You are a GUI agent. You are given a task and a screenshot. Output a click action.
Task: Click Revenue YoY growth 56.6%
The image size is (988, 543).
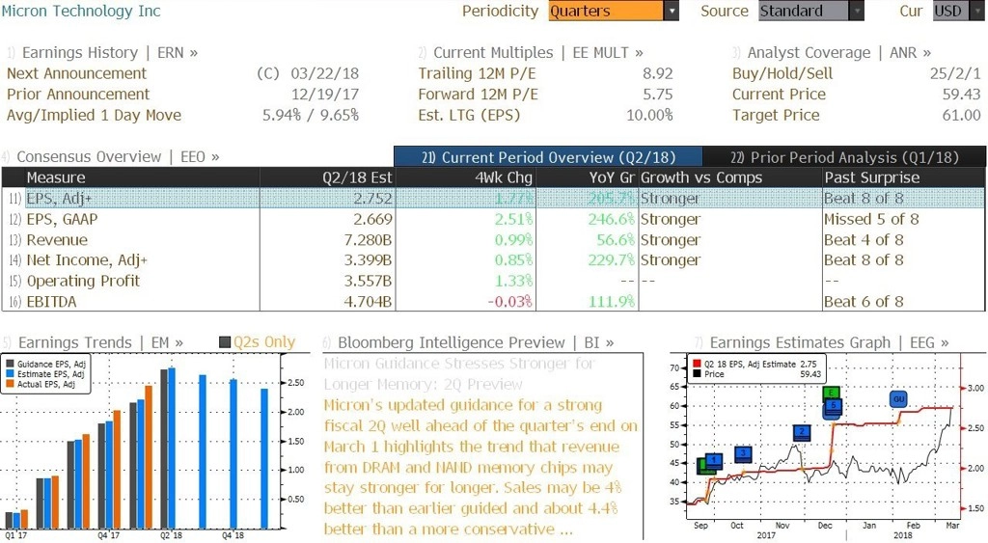coord(616,240)
